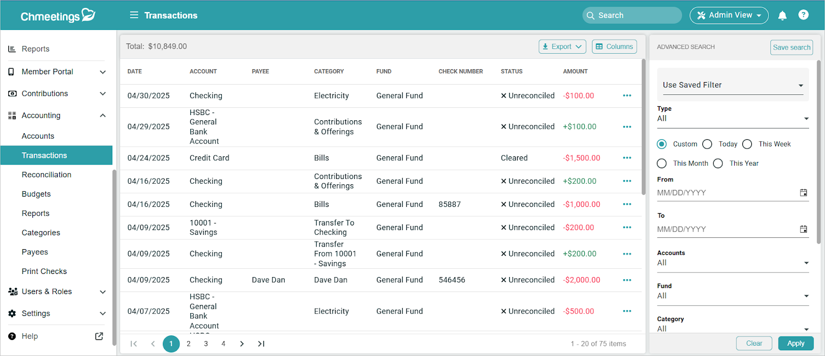Click the Export button
825x356 pixels.
563,46
